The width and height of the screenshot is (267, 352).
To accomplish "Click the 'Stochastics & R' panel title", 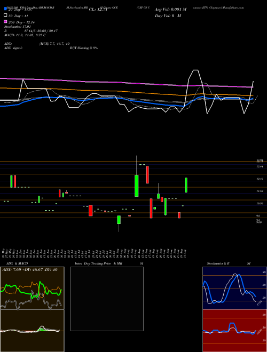I will click(x=218, y=263).
